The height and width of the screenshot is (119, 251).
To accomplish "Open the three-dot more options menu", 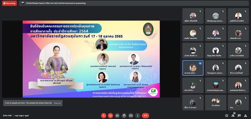I will pos(138,116).
